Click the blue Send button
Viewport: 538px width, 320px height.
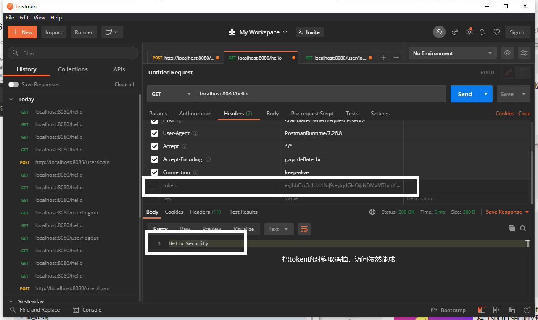465,94
